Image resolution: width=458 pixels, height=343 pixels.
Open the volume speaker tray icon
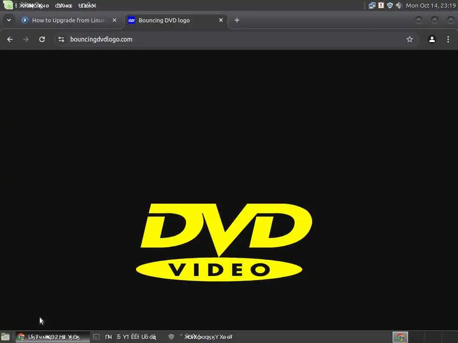399,5
